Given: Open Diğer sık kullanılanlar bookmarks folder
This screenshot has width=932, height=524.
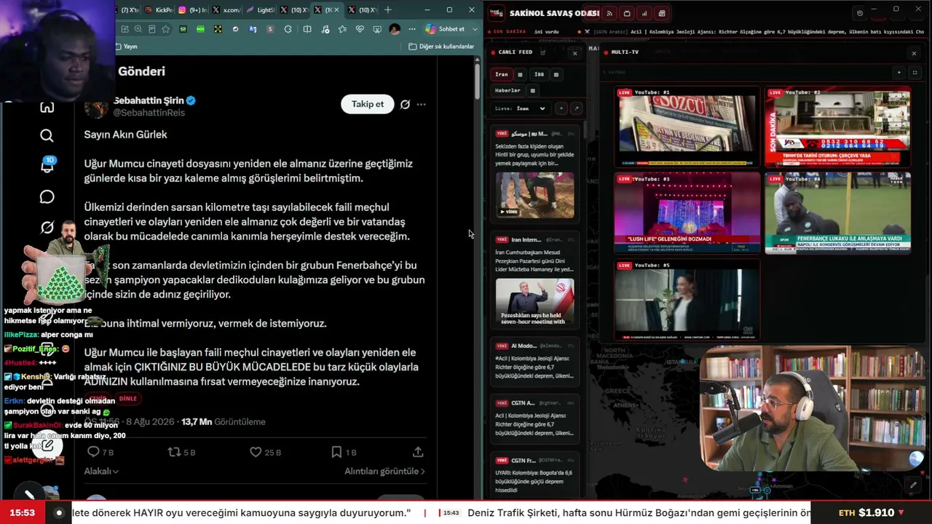Looking at the screenshot, I should [441, 47].
